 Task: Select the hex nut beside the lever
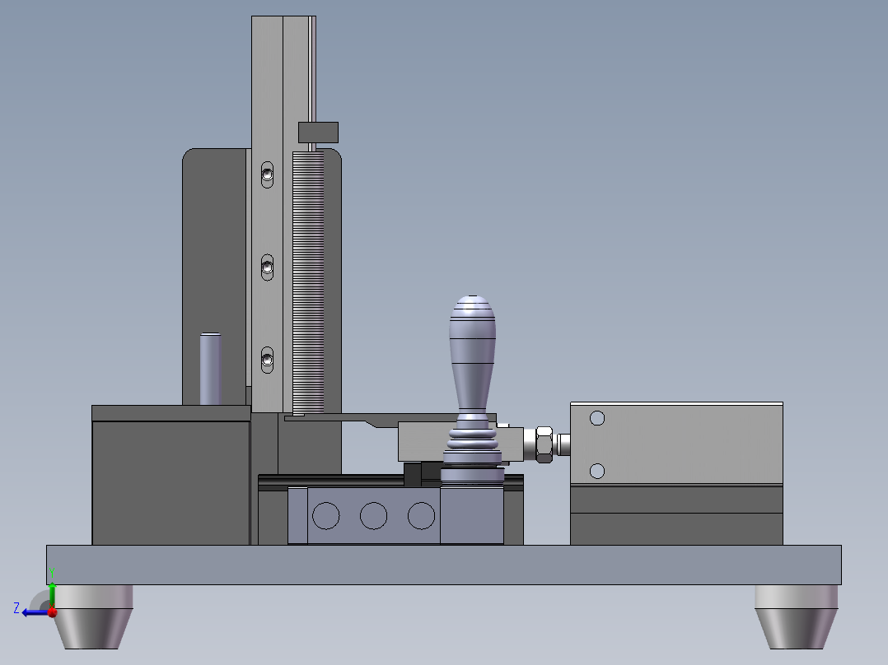pyautogui.click(x=544, y=444)
